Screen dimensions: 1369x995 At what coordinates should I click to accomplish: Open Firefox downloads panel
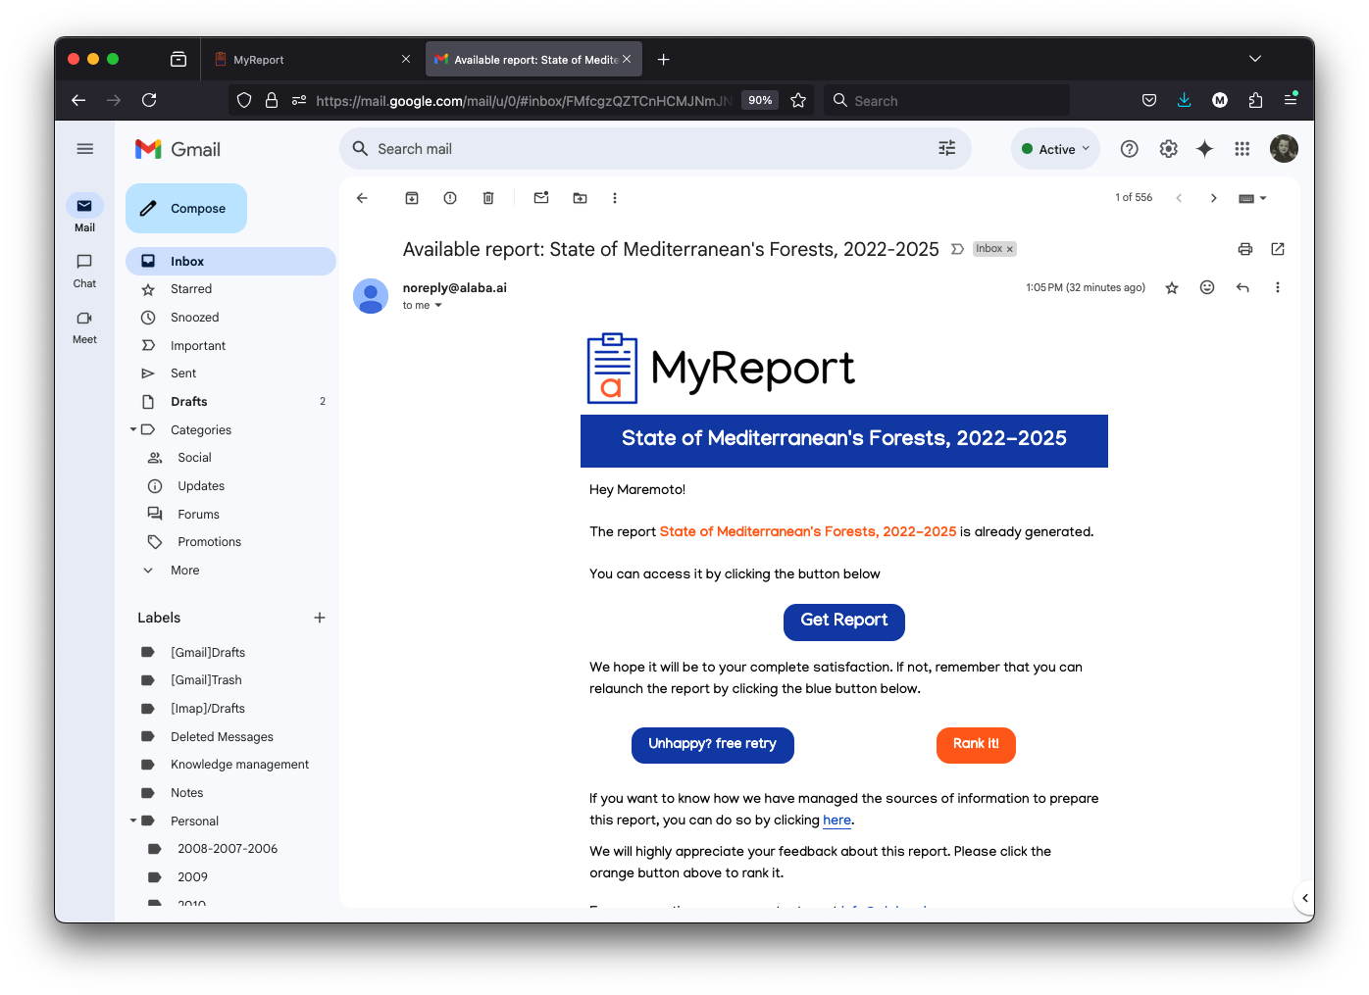tap(1184, 100)
